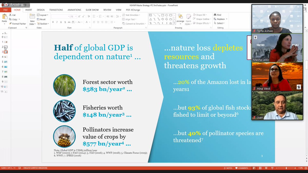The image size is (308, 173).
Task: Click Terfa Ashwe video tile
Action: 277,19
